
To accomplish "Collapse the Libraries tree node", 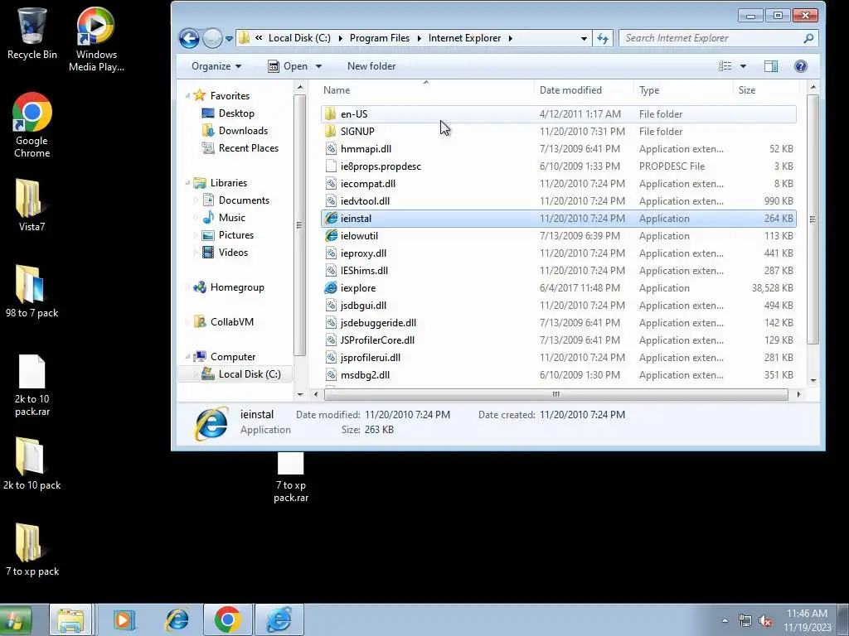I will pos(188,183).
